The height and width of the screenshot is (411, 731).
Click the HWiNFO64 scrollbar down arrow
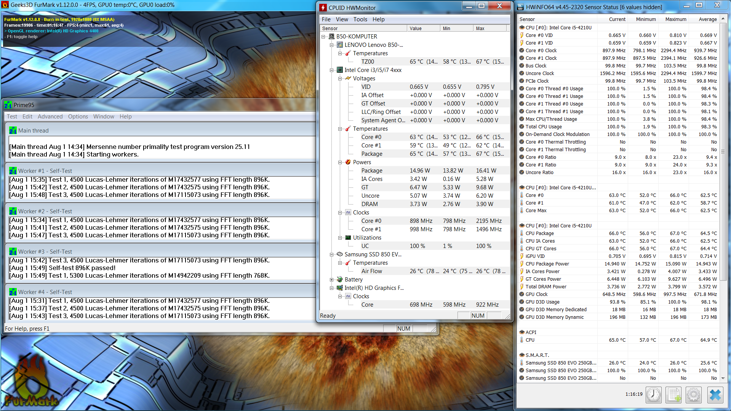point(723,379)
